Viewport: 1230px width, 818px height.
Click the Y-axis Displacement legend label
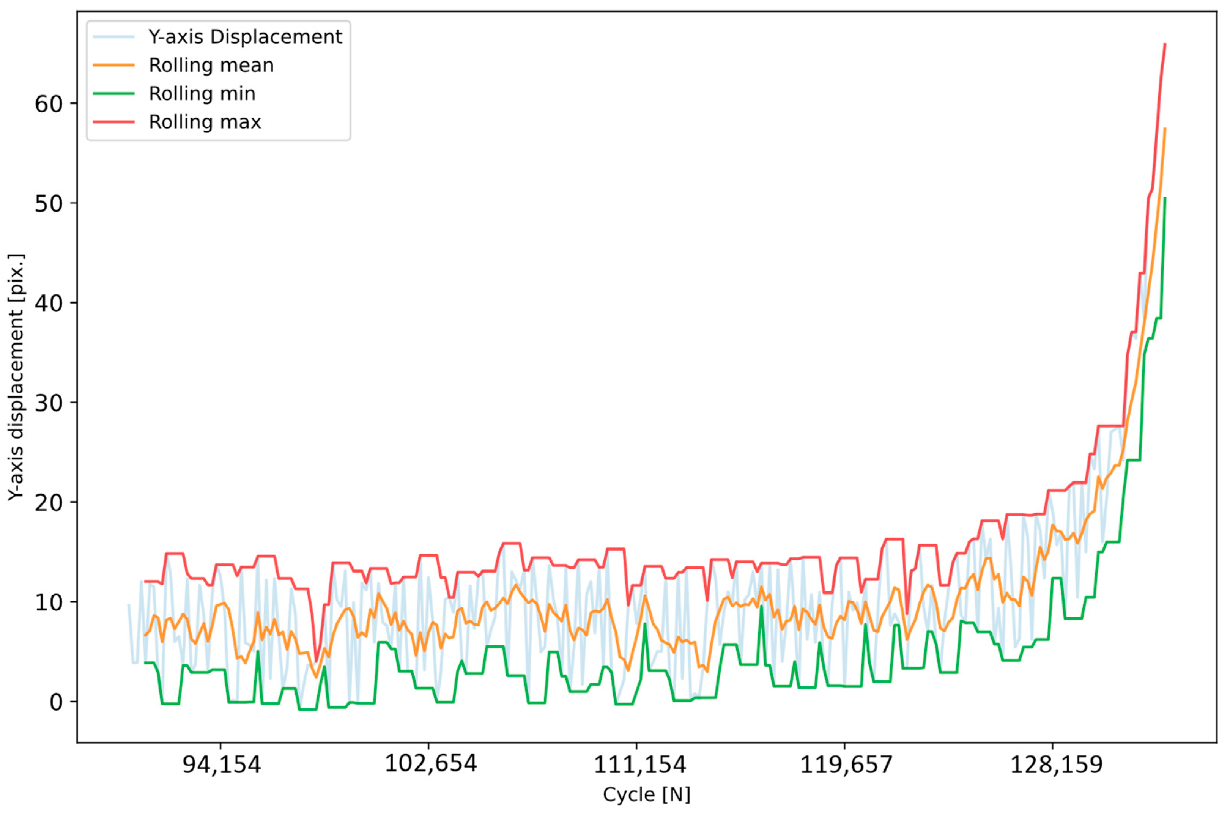pyautogui.click(x=245, y=37)
